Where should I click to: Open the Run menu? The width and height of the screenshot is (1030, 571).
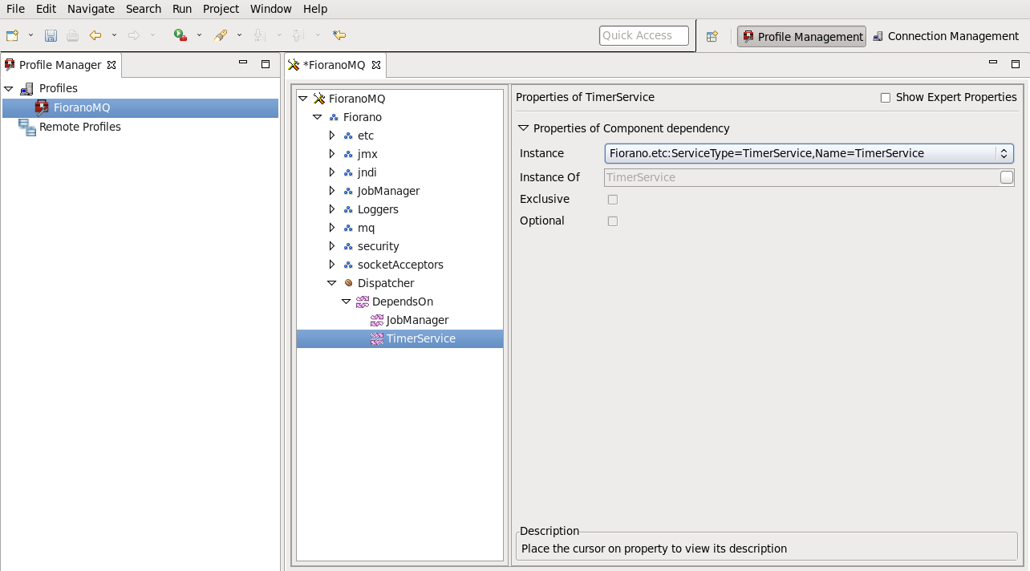(x=182, y=9)
